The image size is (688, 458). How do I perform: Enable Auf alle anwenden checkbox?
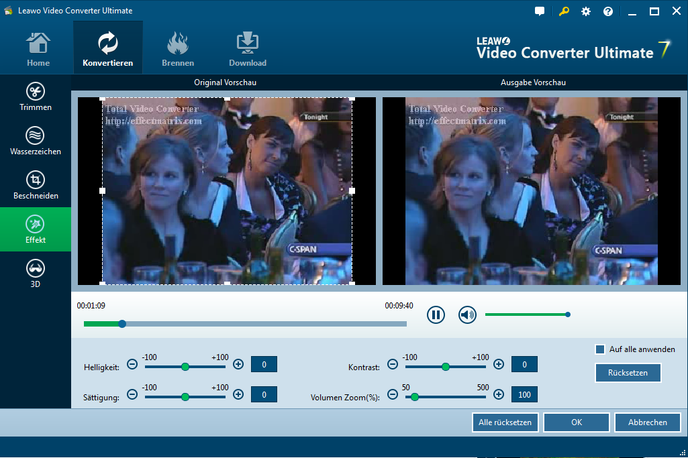(600, 349)
